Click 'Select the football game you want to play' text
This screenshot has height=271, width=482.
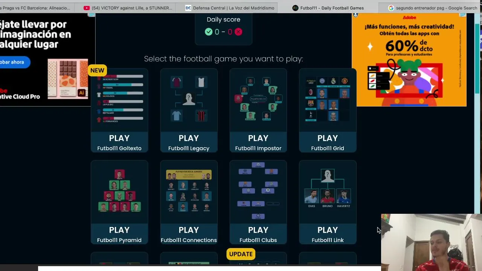point(224,59)
